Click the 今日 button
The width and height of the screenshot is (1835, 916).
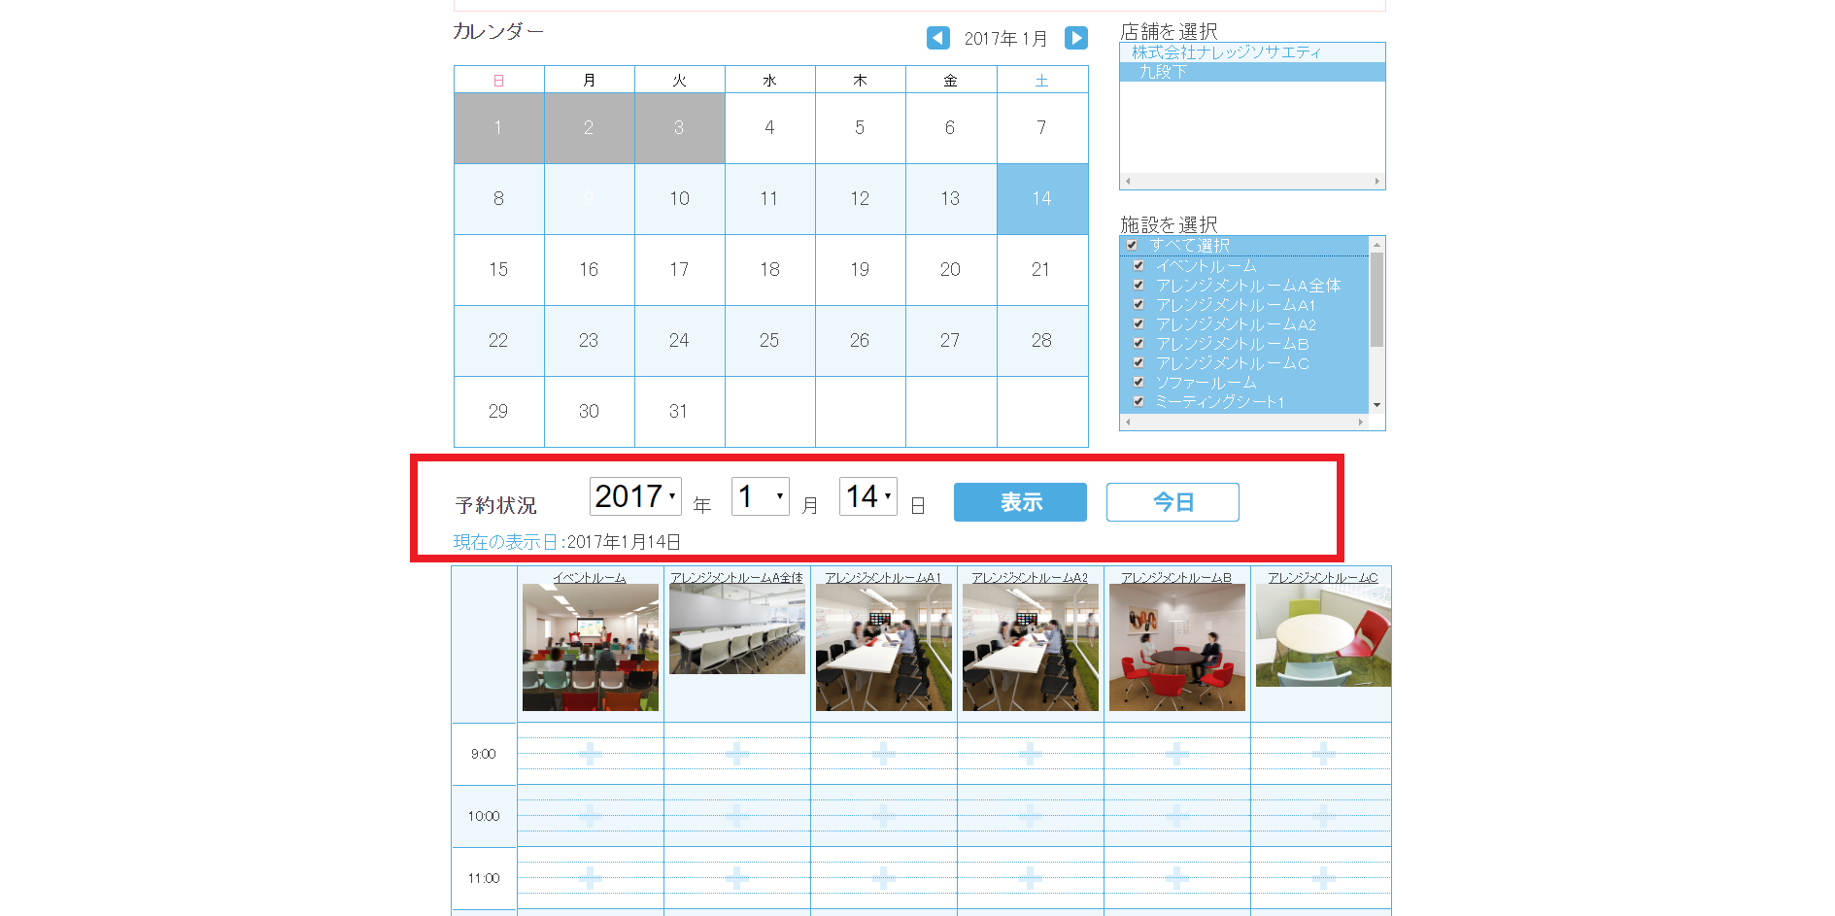(1172, 502)
